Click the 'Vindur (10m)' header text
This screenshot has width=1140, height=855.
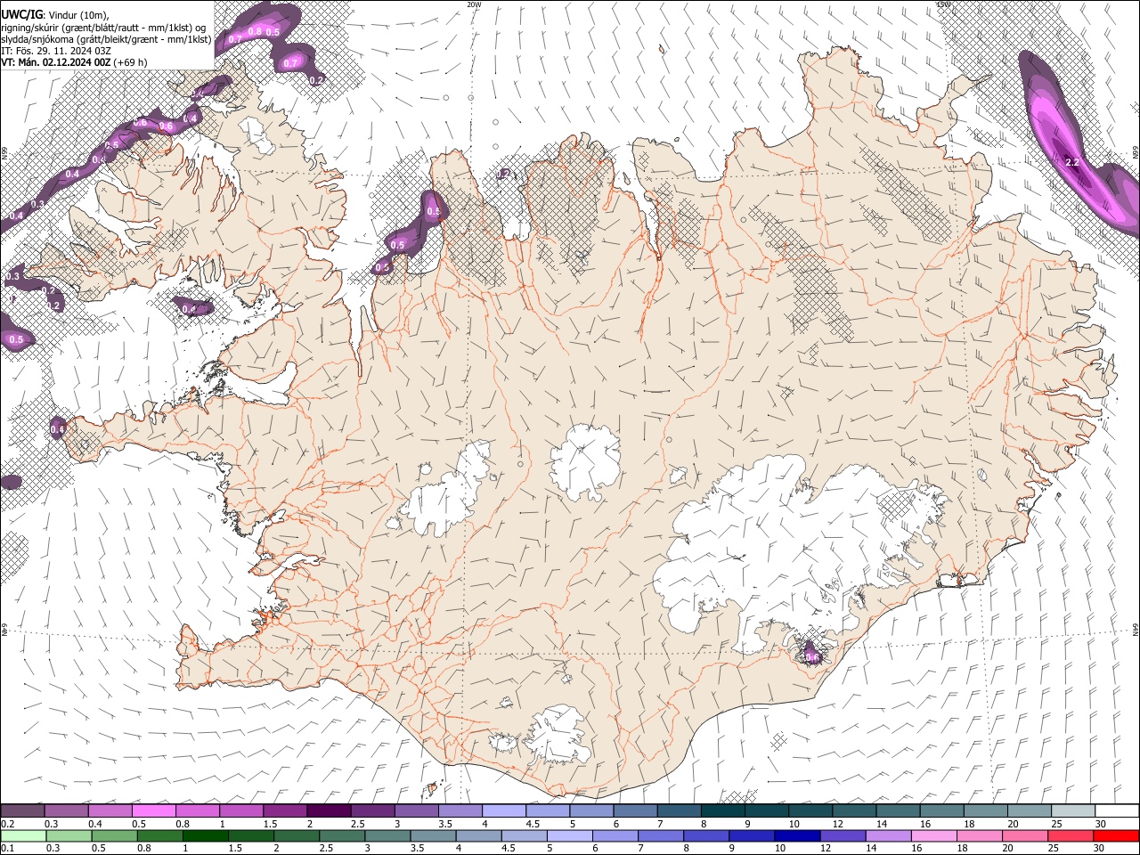click(x=77, y=15)
